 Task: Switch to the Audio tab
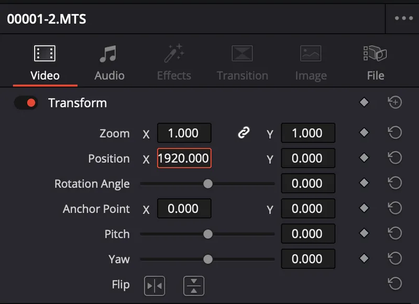coord(109,63)
